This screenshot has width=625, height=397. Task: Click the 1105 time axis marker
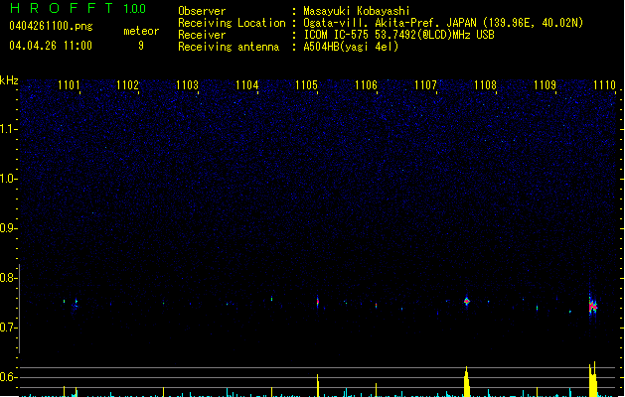[306, 85]
